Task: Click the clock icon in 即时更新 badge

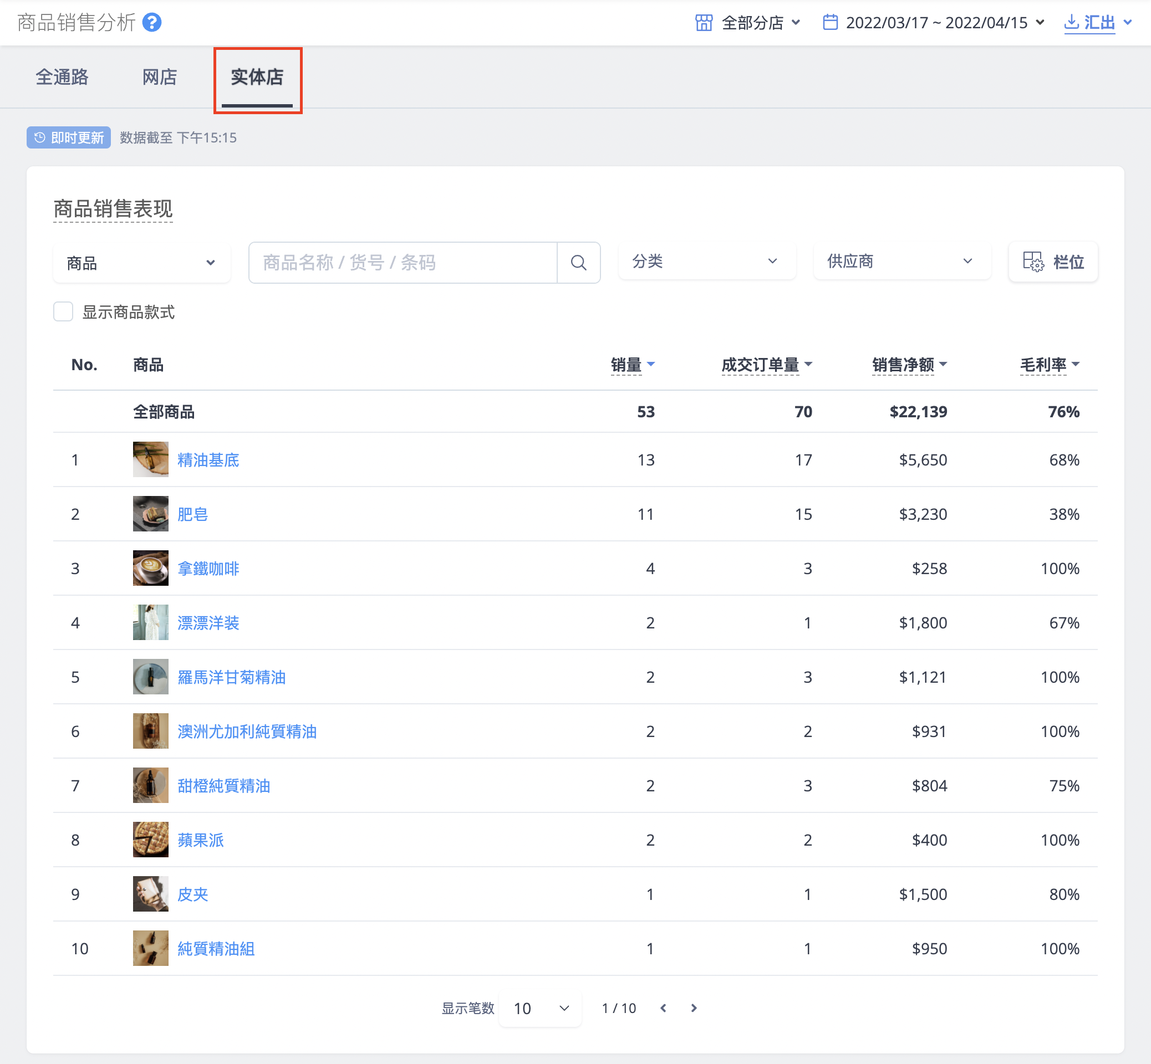Action: pyautogui.click(x=39, y=137)
